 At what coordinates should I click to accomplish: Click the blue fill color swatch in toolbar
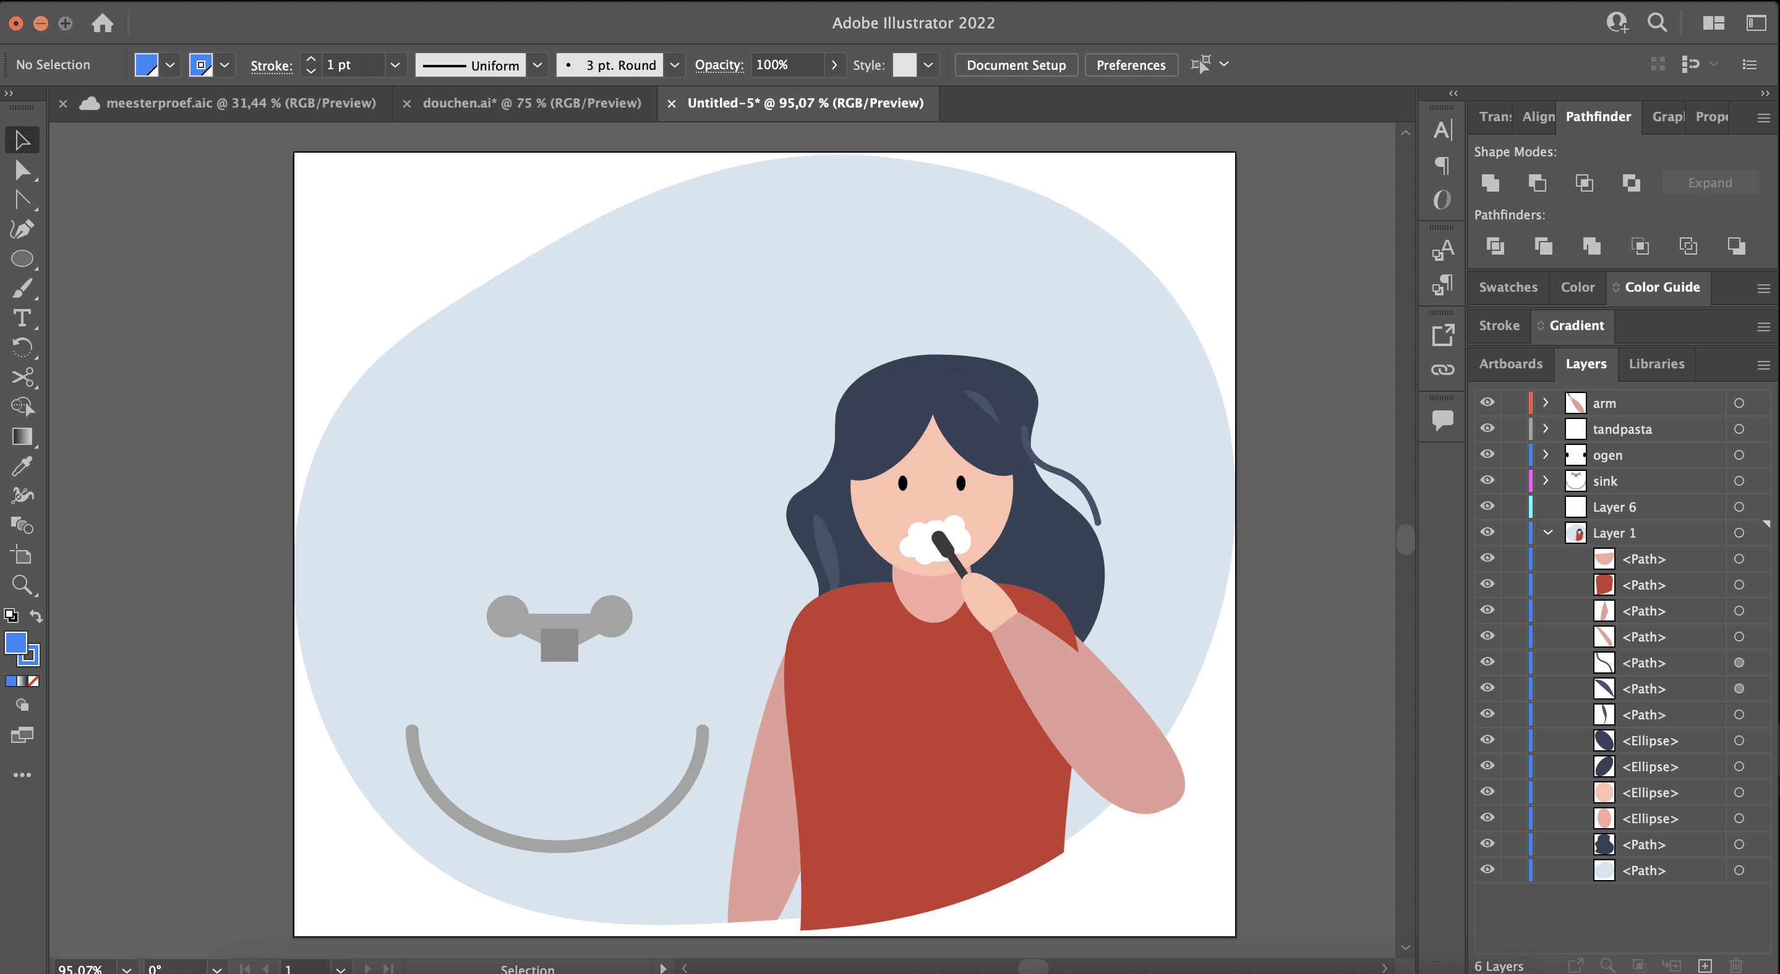16,643
